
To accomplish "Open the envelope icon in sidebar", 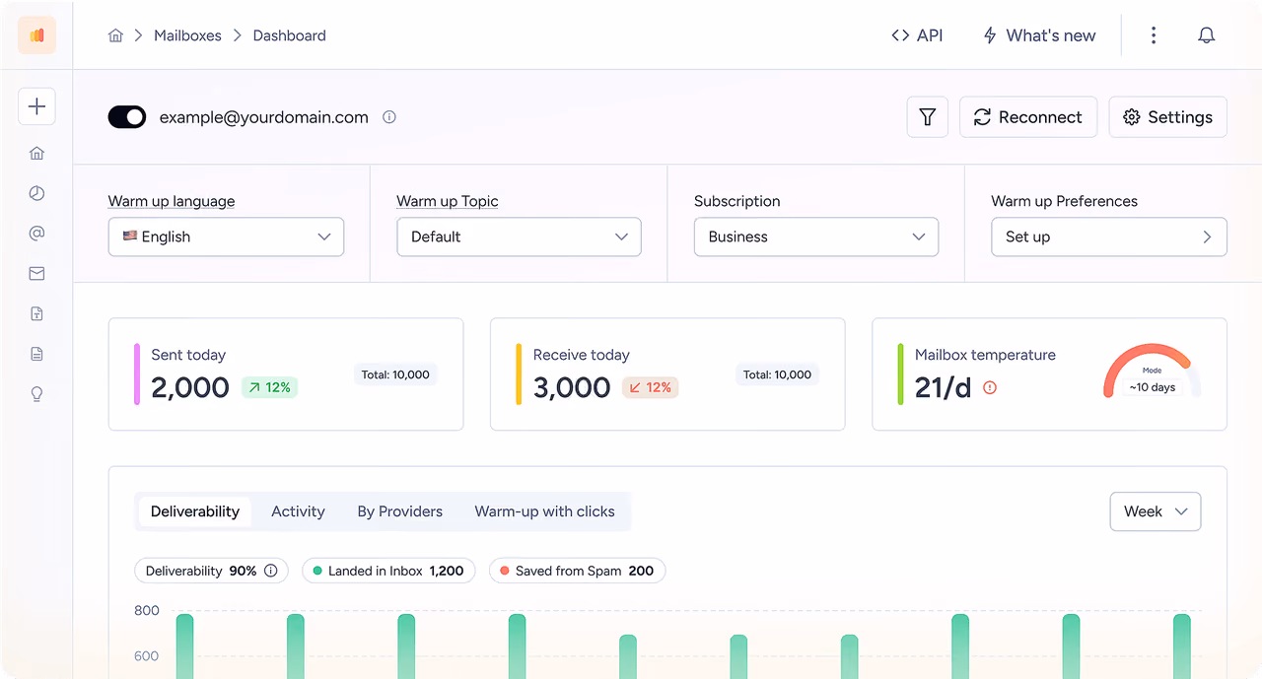I will tap(36, 274).
